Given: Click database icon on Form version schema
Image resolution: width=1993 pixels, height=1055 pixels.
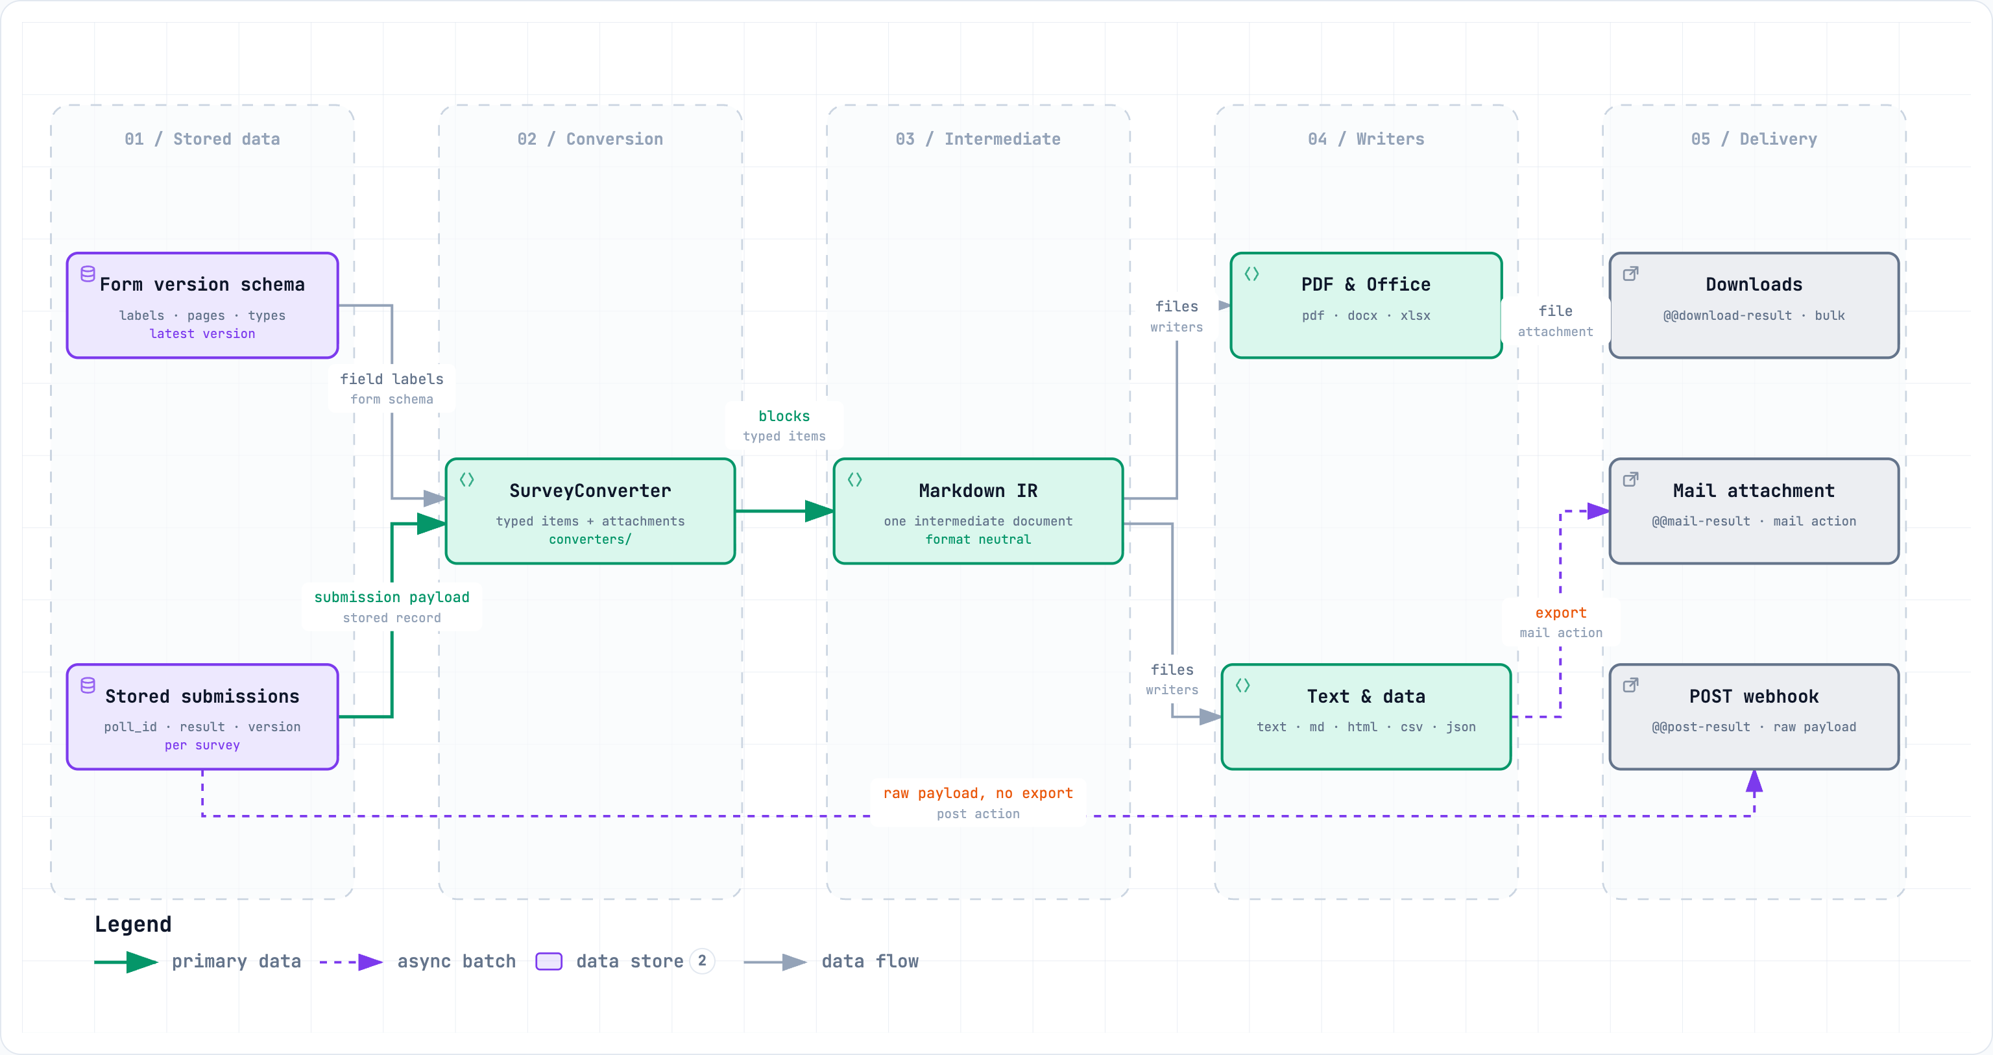Looking at the screenshot, I should pyautogui.click(x=88, y=274).
